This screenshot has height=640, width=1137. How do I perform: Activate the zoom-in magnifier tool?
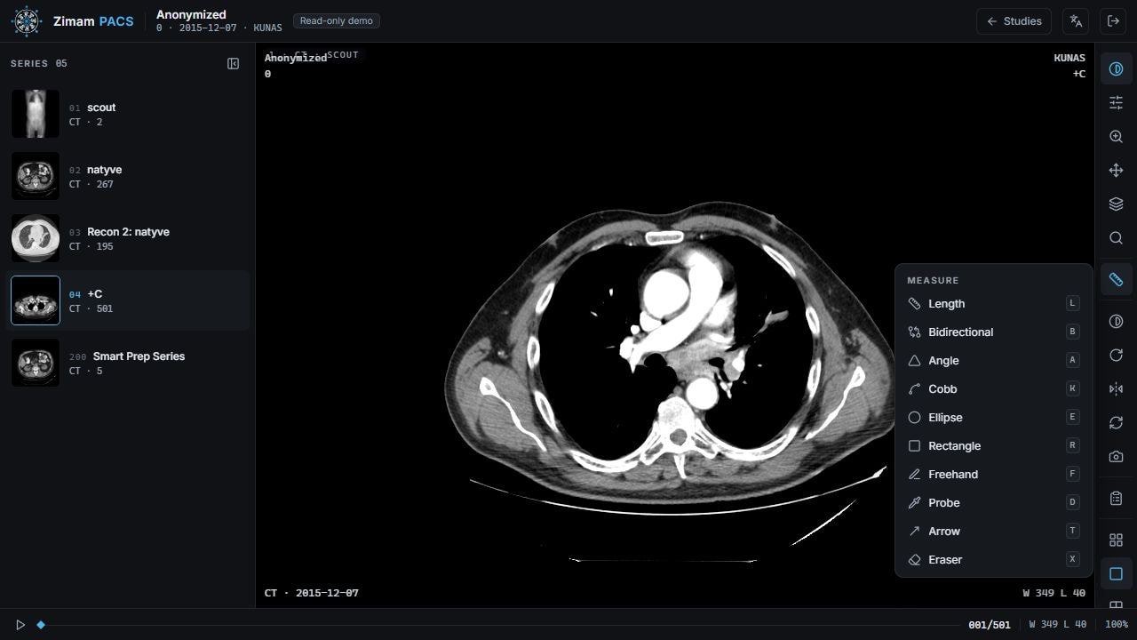(1117, 137)
